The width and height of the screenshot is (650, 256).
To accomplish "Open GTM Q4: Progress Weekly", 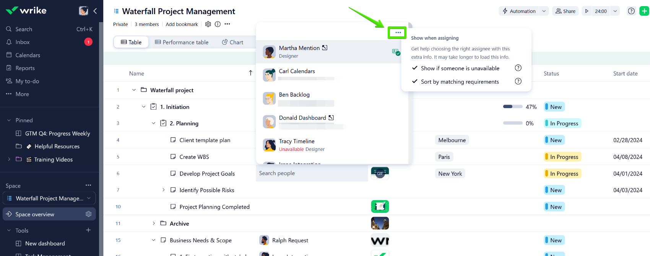I will coord(57,133).
